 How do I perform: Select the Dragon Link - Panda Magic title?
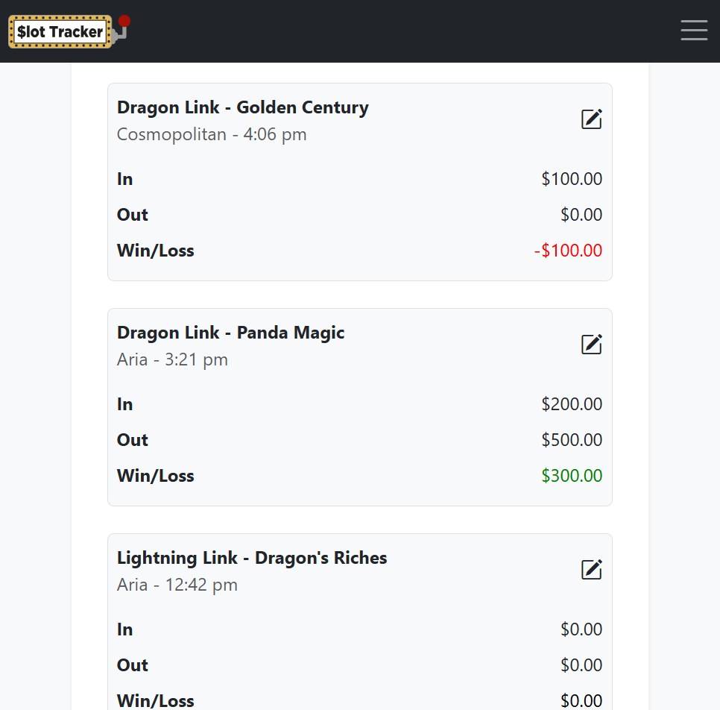click(230, 333)
